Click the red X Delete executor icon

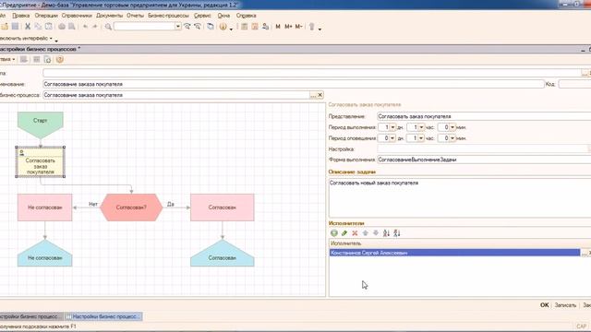355,233
